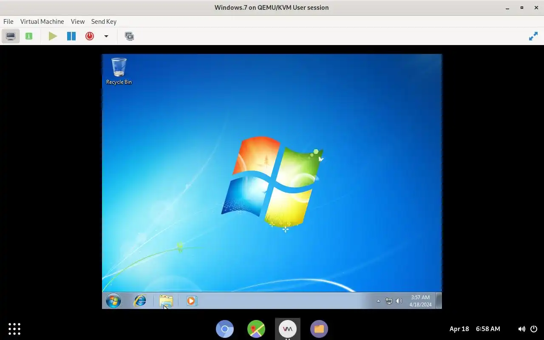Launch Chromium from the dock
Image resolution: width=544 pixels, height=340 pixels.
pos(225,329)
